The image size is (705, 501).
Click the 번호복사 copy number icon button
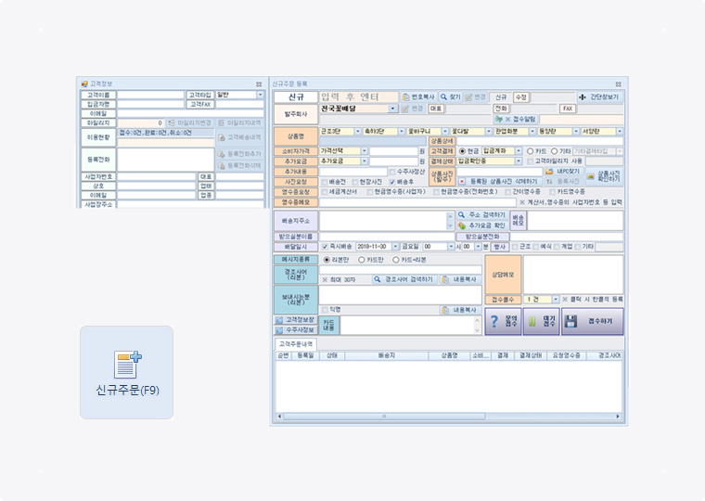click(x=417, y=96)
